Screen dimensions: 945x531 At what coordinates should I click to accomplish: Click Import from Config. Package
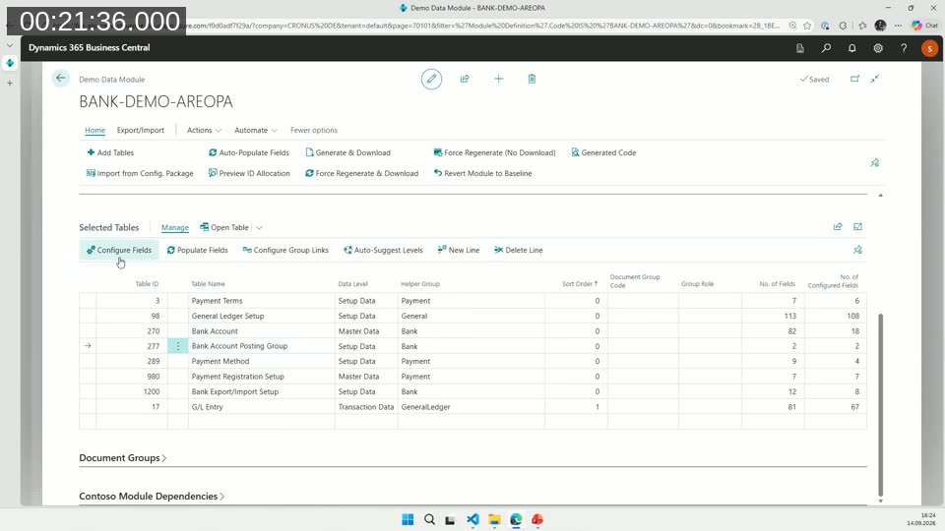[x=140, y=173]
